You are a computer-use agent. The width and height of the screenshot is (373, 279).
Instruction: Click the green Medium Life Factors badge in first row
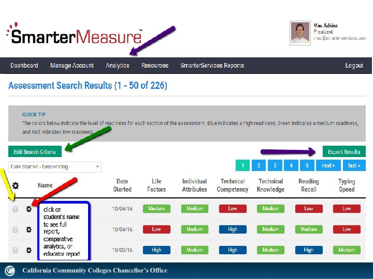tap(156, 209)
